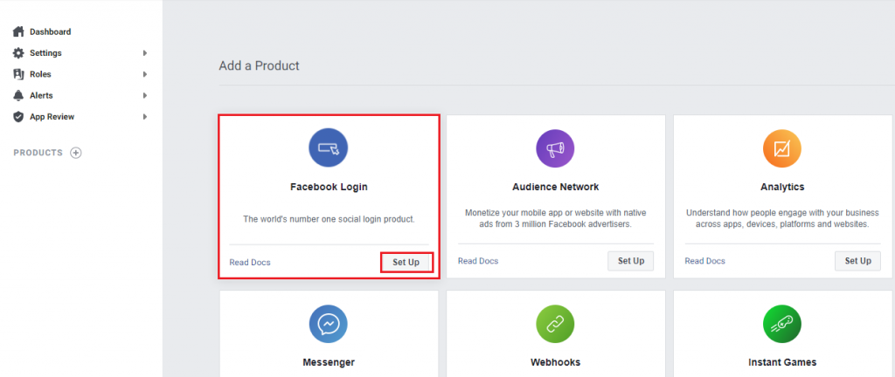Open App Review in the sidebar
The width and height of the screenshot is (895, 377).
[x=52, y=116]
